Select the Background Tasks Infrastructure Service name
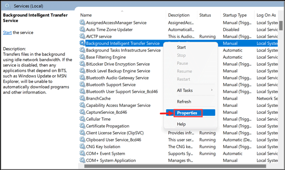This screenshot has height=170, width=285. 123,50
